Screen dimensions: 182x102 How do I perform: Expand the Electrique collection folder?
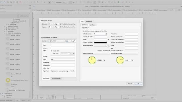point(3,95)
